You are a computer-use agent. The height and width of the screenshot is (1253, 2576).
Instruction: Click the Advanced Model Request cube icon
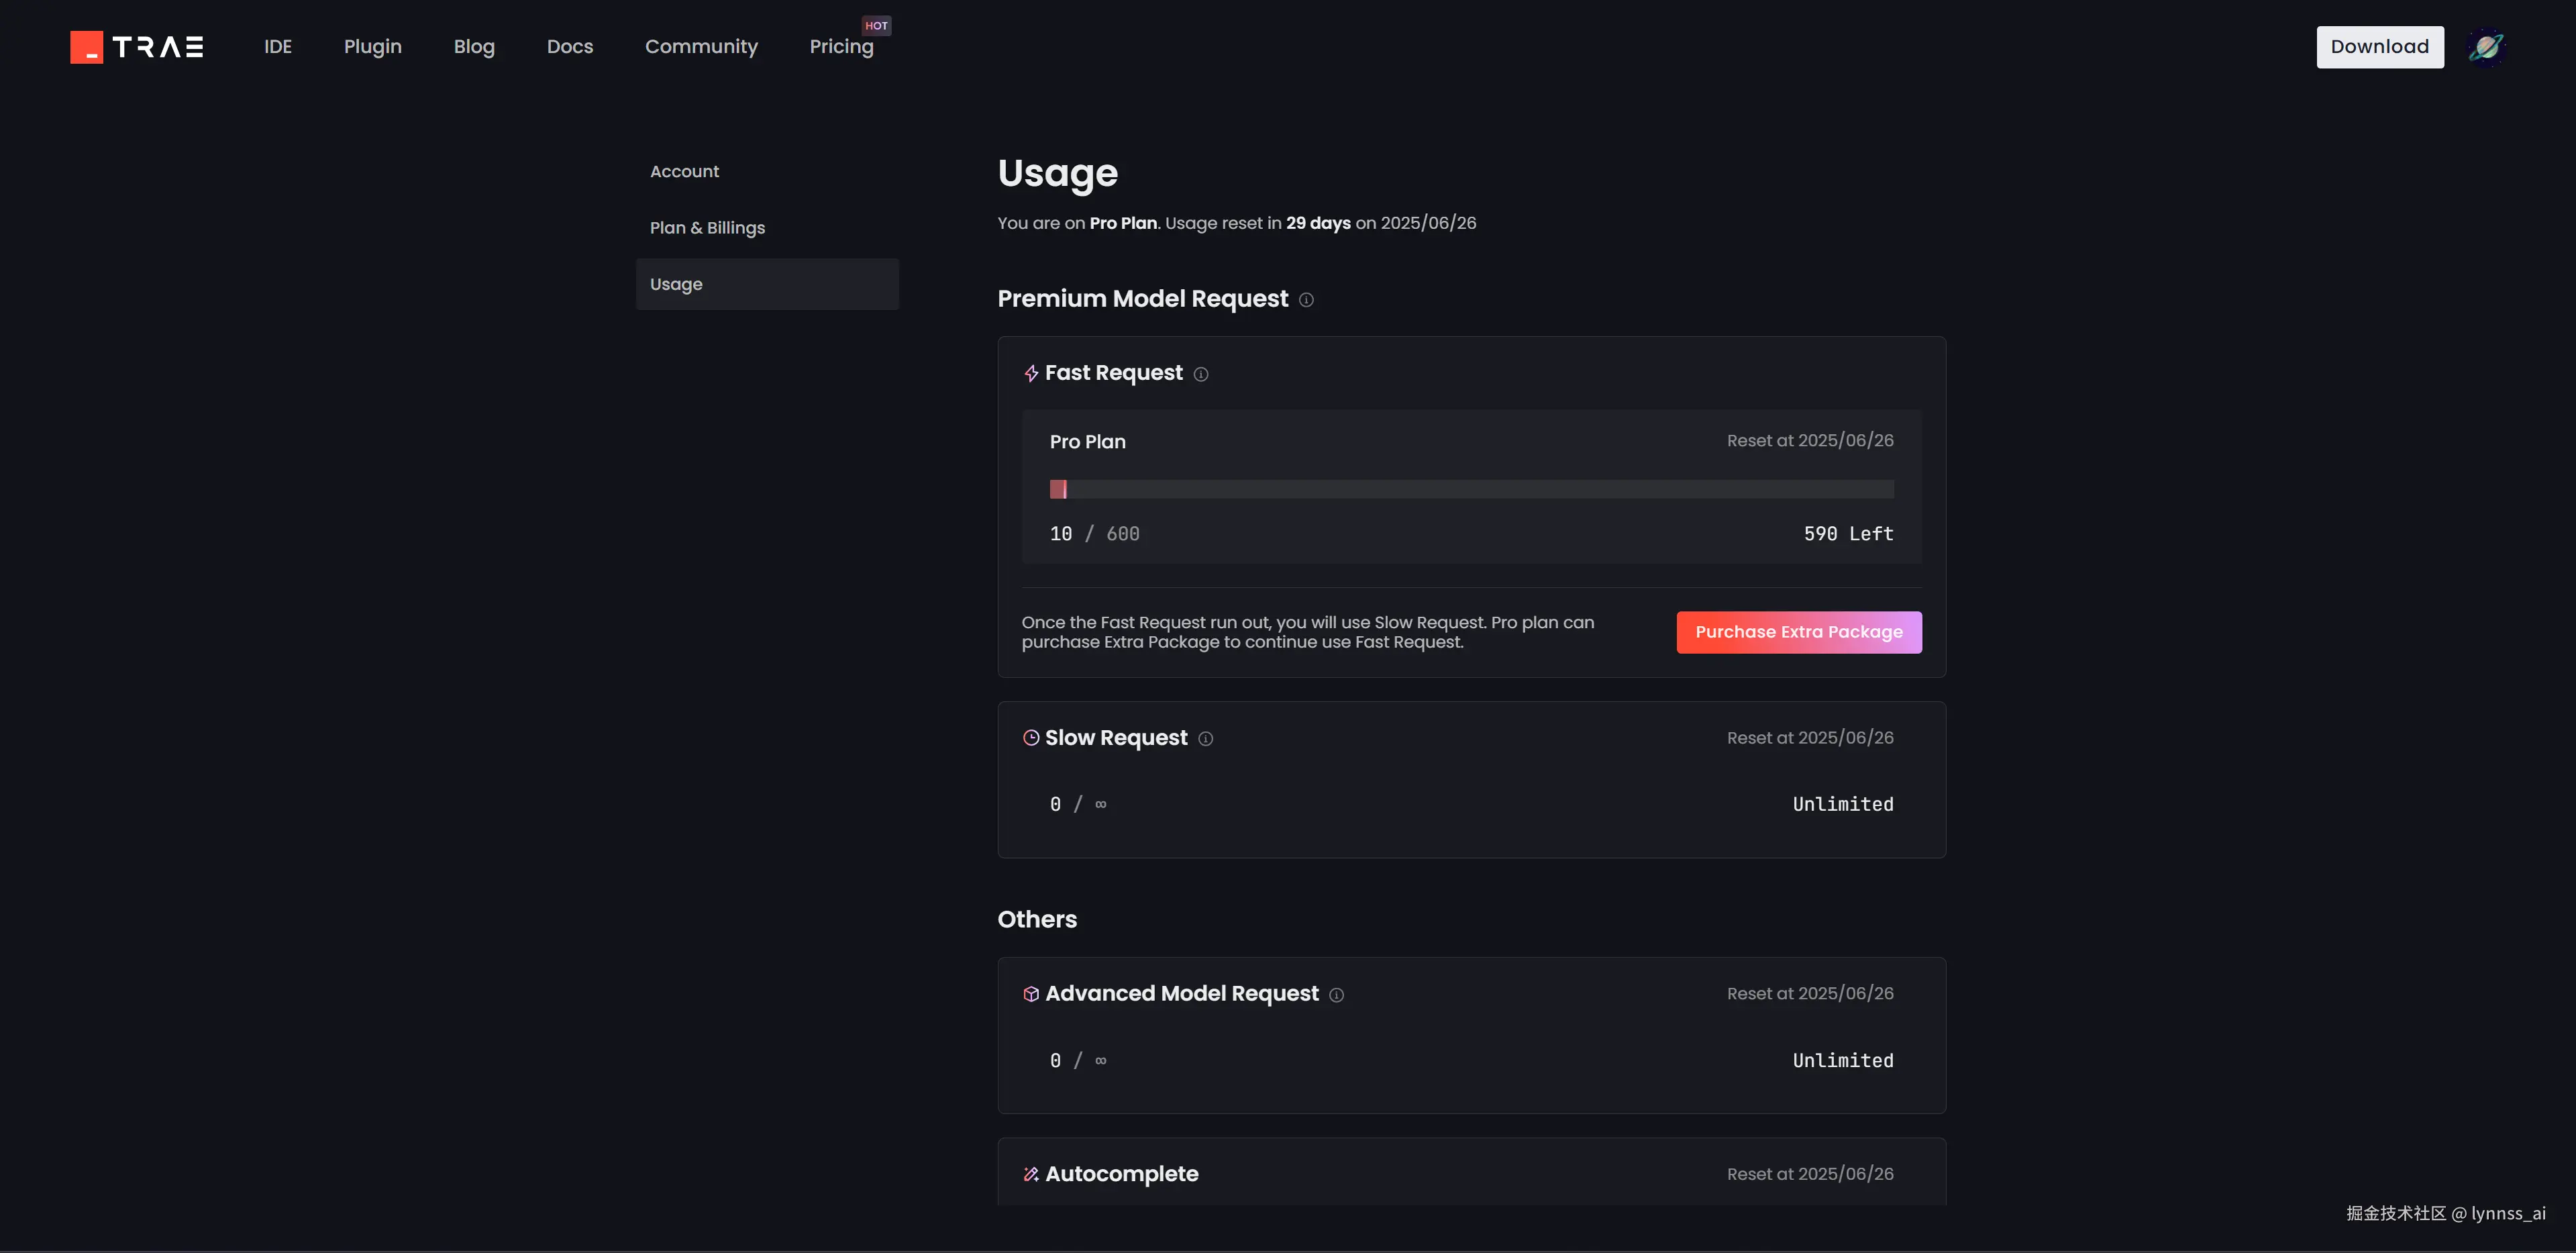pyautogui.click(x=1031, y=994)
